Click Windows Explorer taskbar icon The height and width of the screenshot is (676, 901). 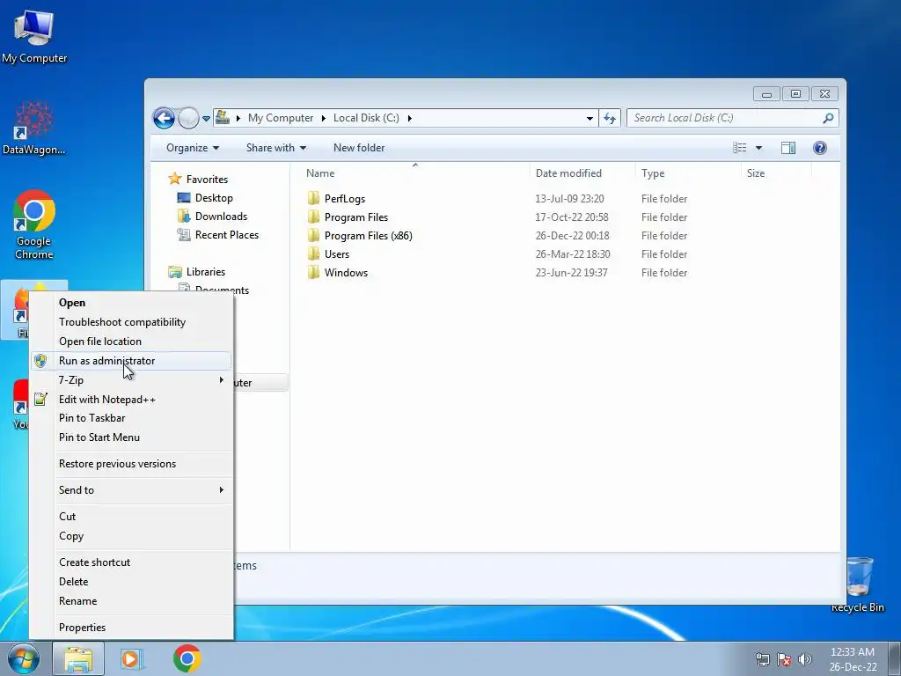78,658
